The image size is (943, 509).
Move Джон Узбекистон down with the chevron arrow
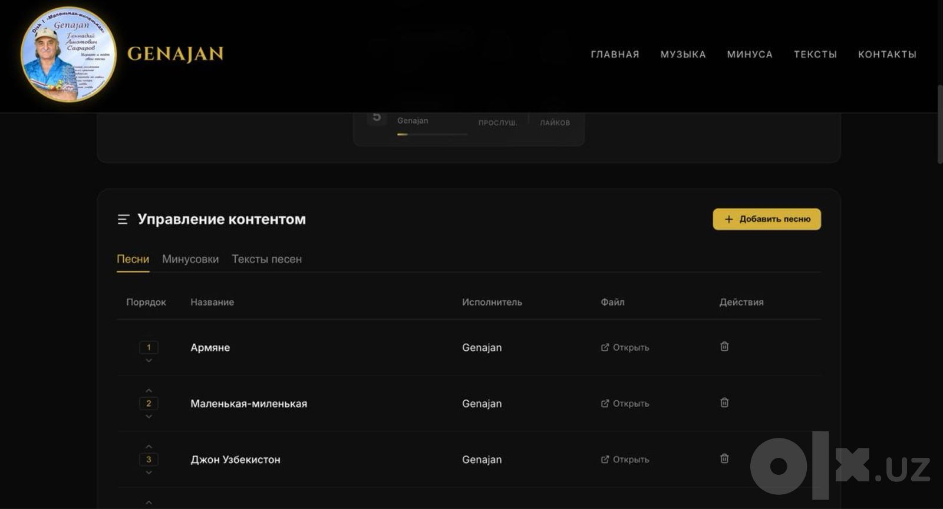[149, 473]
